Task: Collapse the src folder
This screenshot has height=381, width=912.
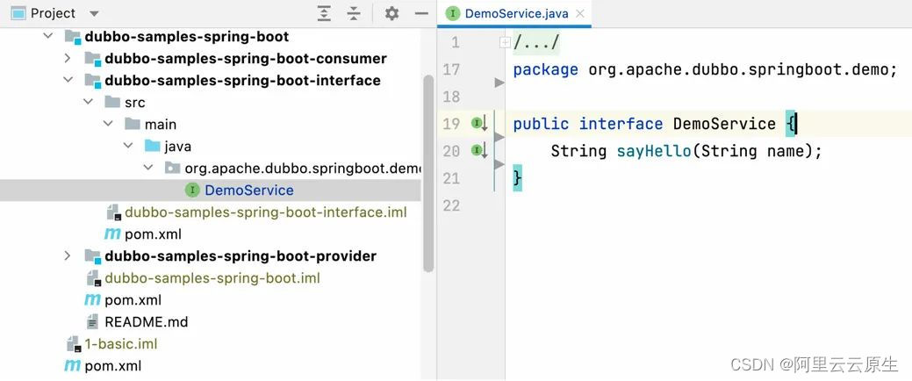Action: click(x=88, y=102)
